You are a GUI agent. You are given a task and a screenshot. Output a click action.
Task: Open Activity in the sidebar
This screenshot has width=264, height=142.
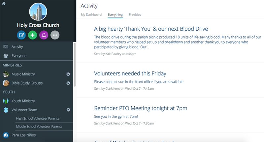click(x=17, y=47)
